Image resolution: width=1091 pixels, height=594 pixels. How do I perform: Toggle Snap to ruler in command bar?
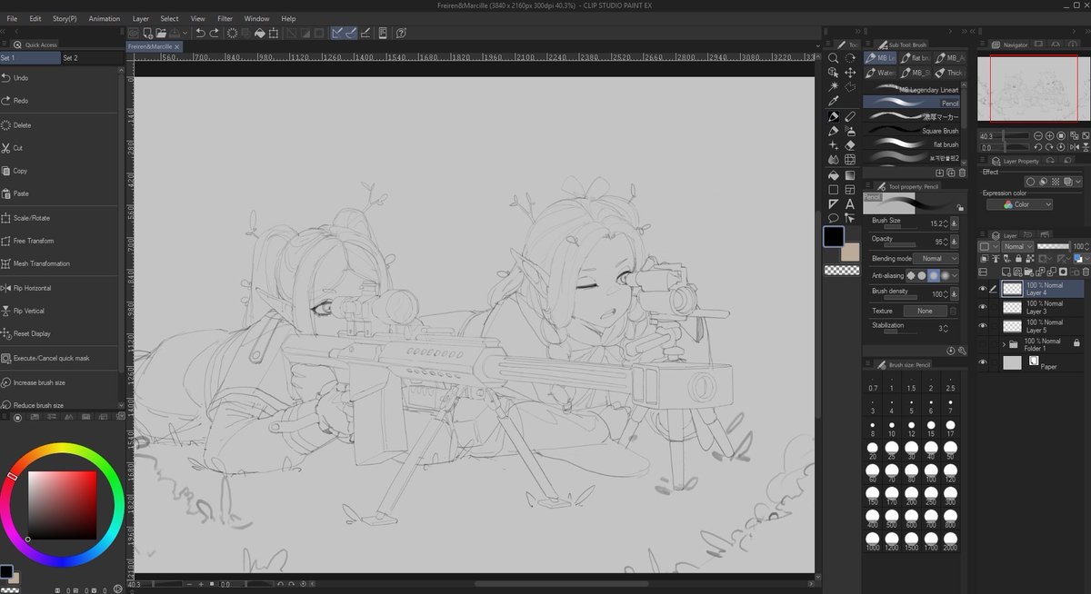point(336,34)
